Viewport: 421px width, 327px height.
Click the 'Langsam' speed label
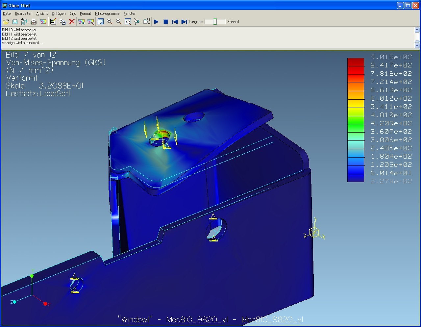[x=196, y=22]
